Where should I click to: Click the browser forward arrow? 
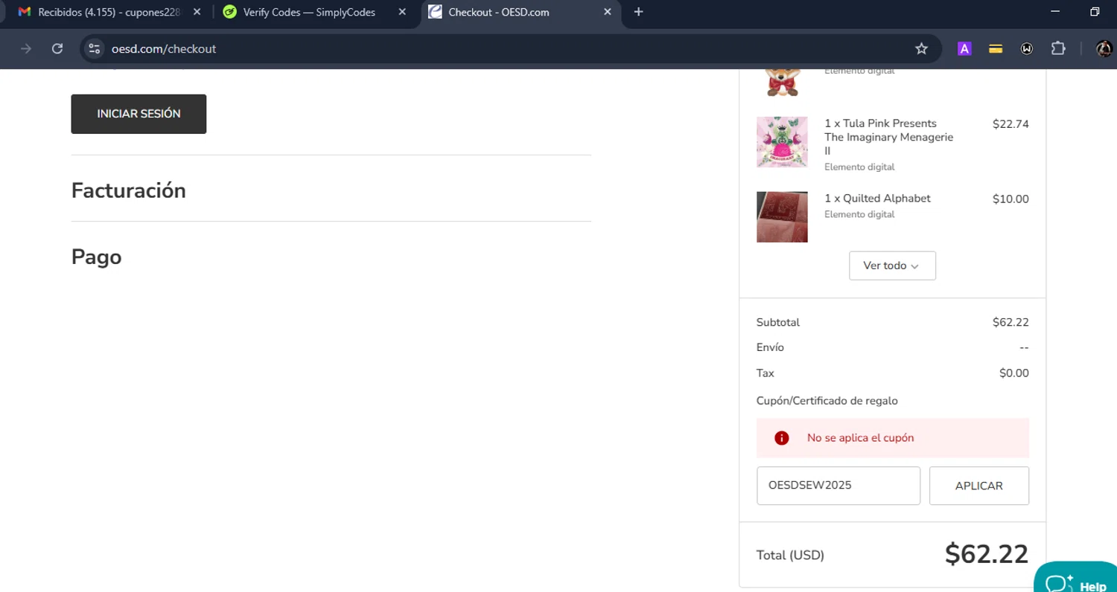coord(26,48)
